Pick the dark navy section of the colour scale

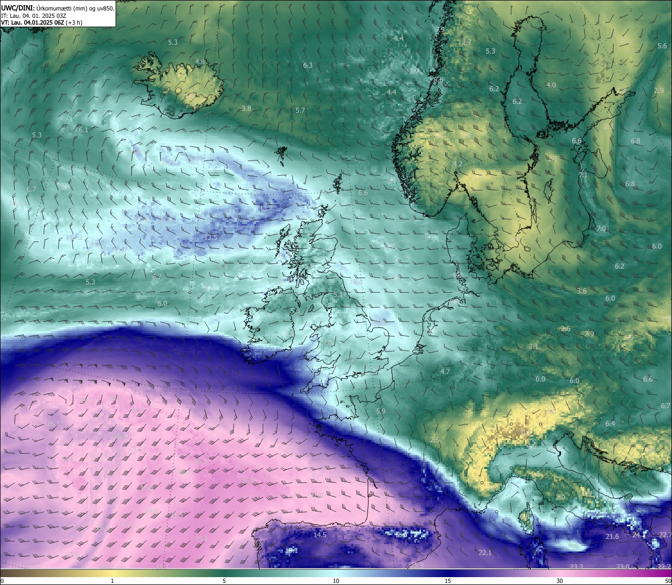point(448,573)
